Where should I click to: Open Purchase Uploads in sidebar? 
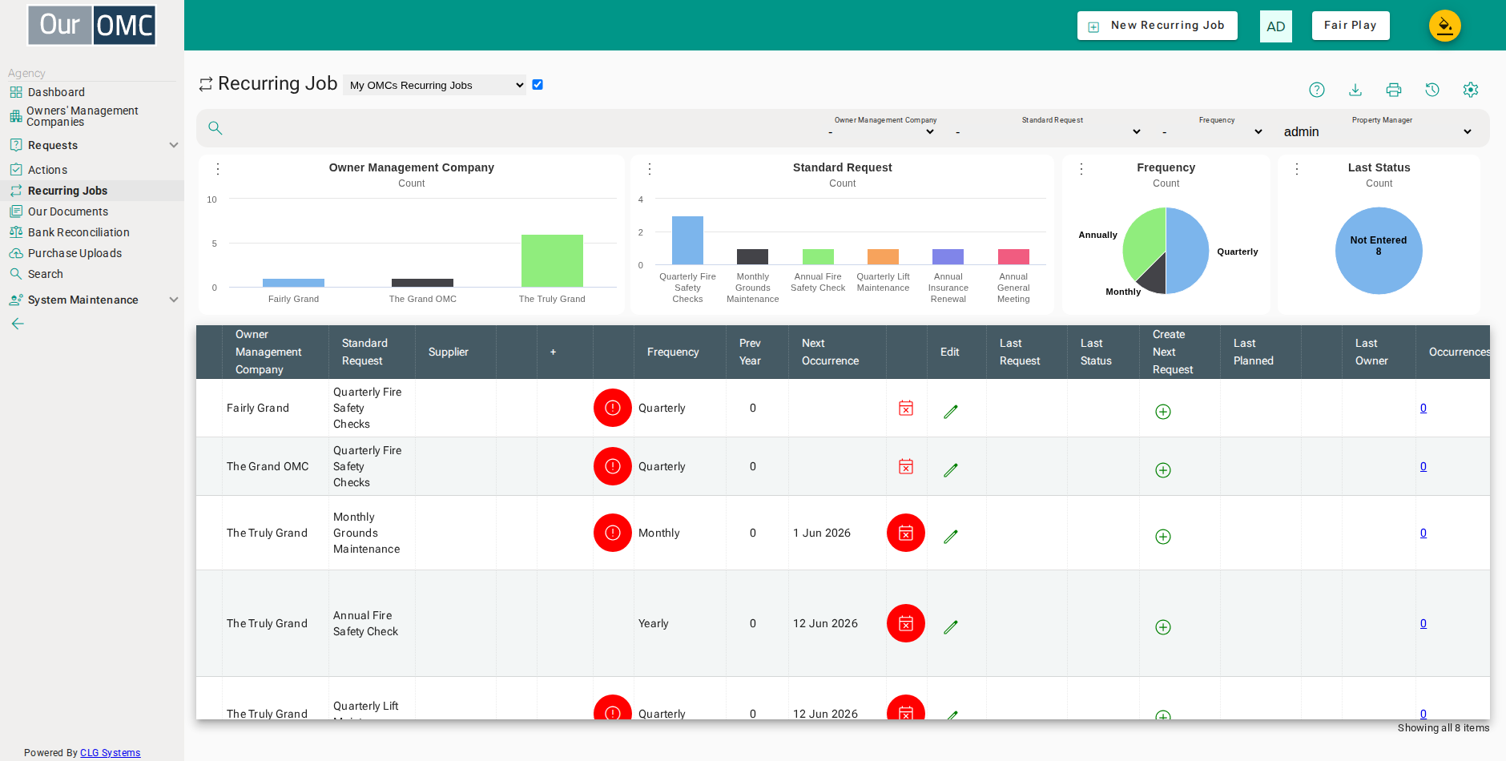pyautogui.click(x=74, y=253)
